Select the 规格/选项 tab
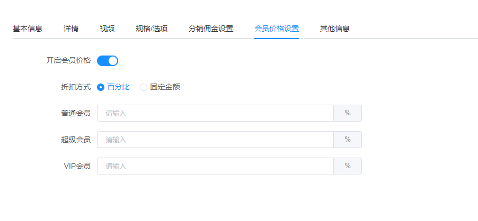This screenshot has height=221, width=478. 152,29
